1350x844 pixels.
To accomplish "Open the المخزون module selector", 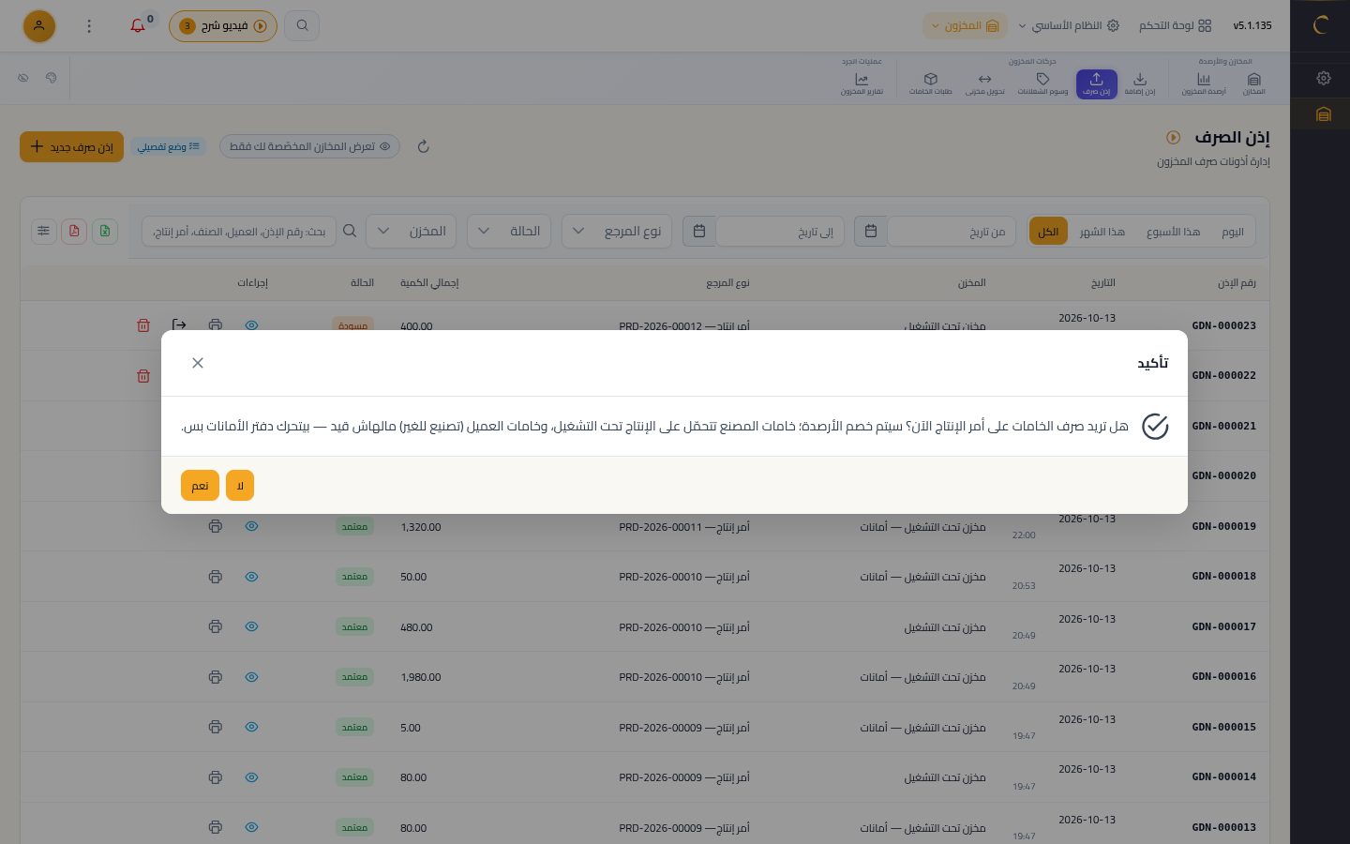I will (x=965, y=25).
